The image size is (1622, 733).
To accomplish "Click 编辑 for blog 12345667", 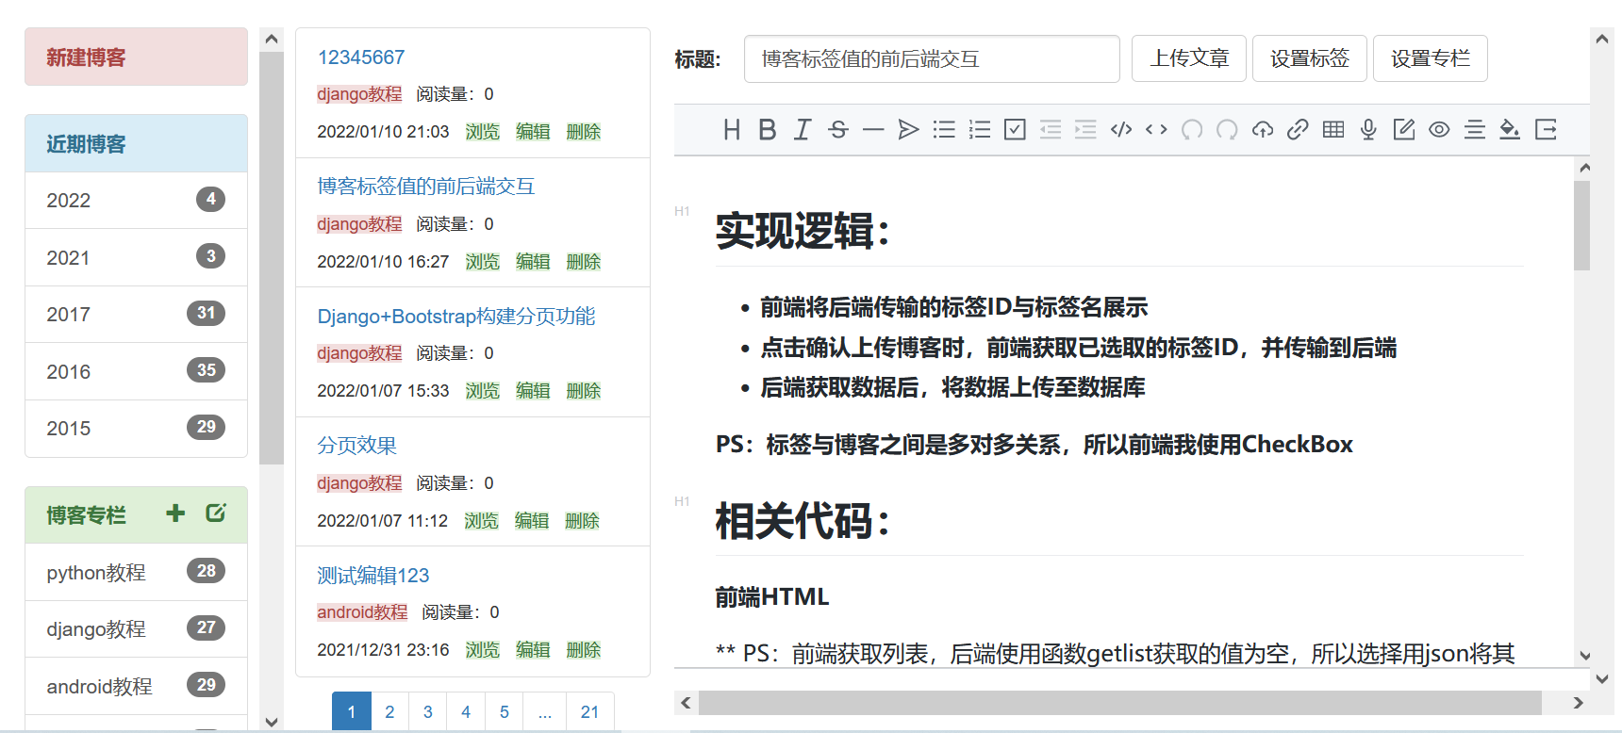I will [533, 132].
